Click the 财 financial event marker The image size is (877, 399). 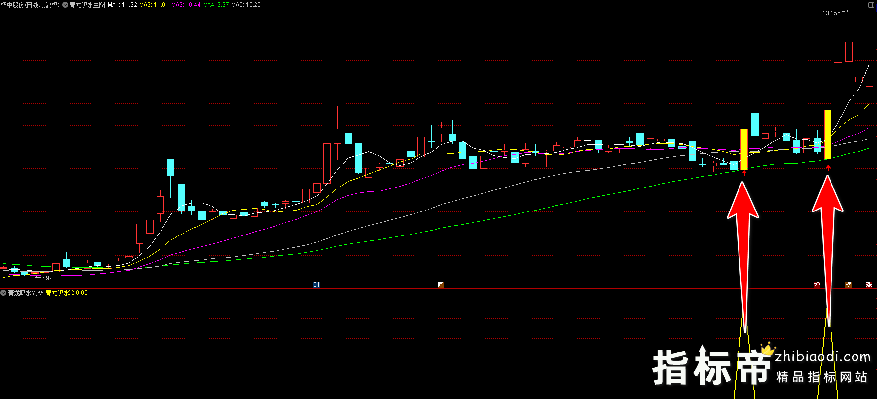tap(316, 285)
